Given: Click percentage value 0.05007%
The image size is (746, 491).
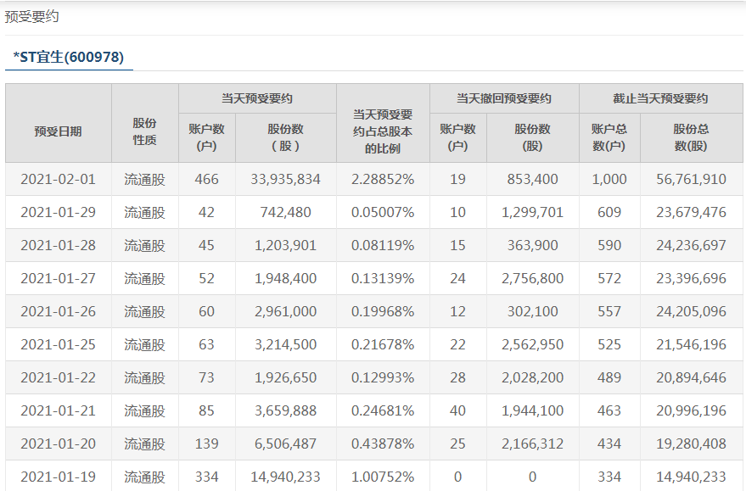Looking at the screenshot, I should pos(383,212).
